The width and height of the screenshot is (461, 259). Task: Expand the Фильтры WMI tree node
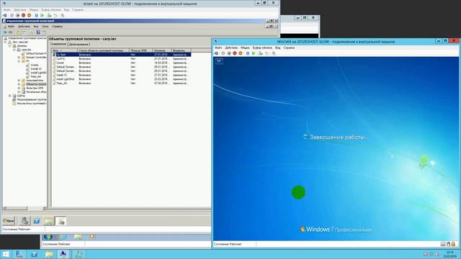(19, 88)
